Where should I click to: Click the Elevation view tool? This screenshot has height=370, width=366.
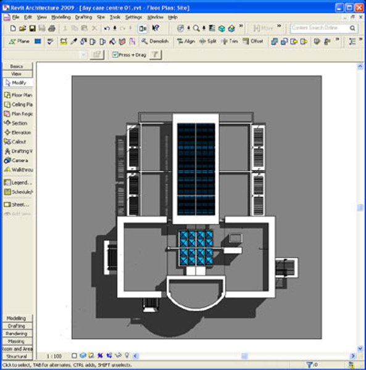pos(18,133)
